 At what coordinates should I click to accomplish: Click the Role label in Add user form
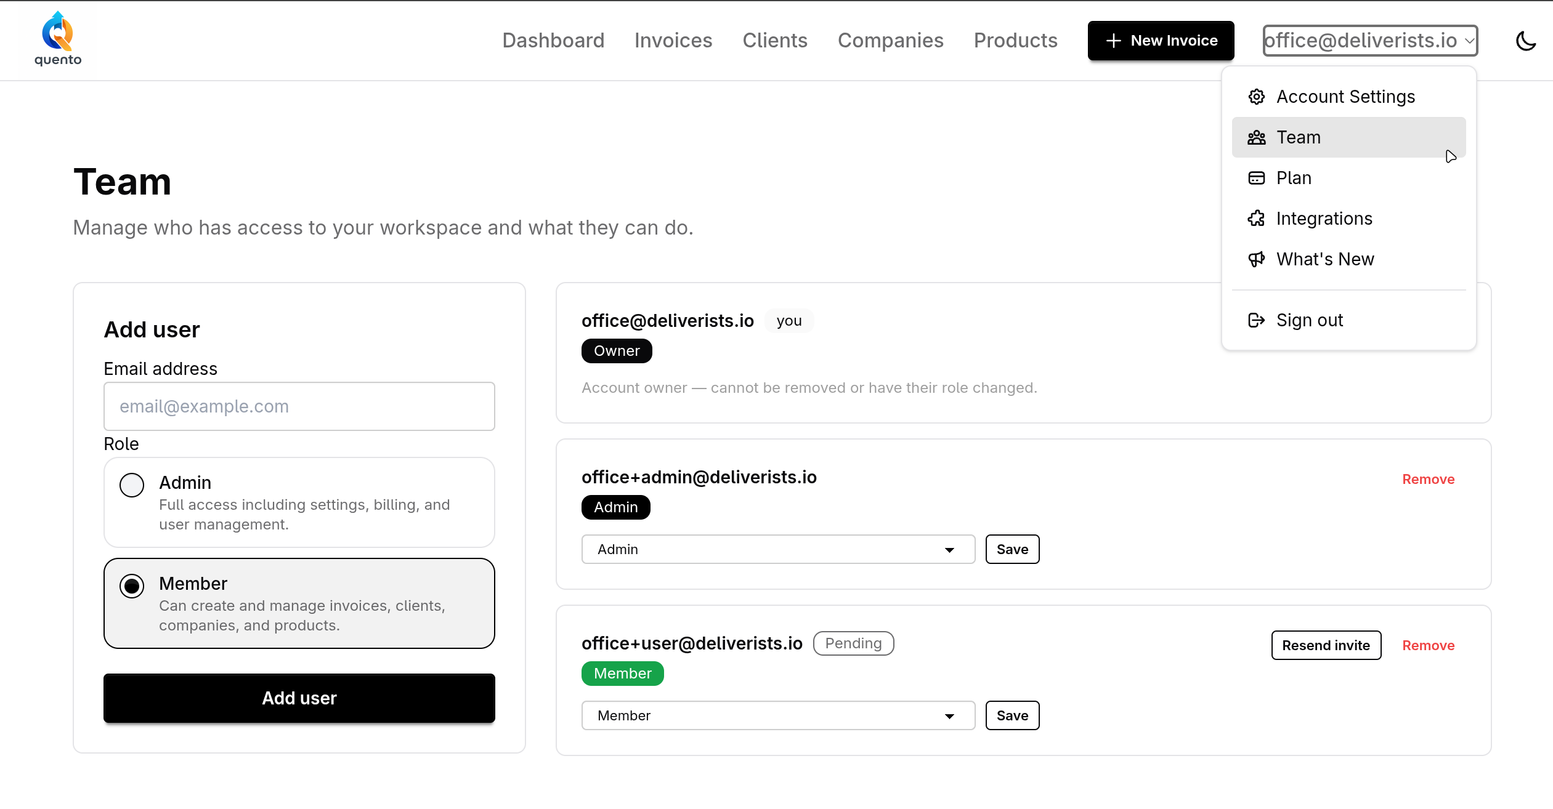121,444
